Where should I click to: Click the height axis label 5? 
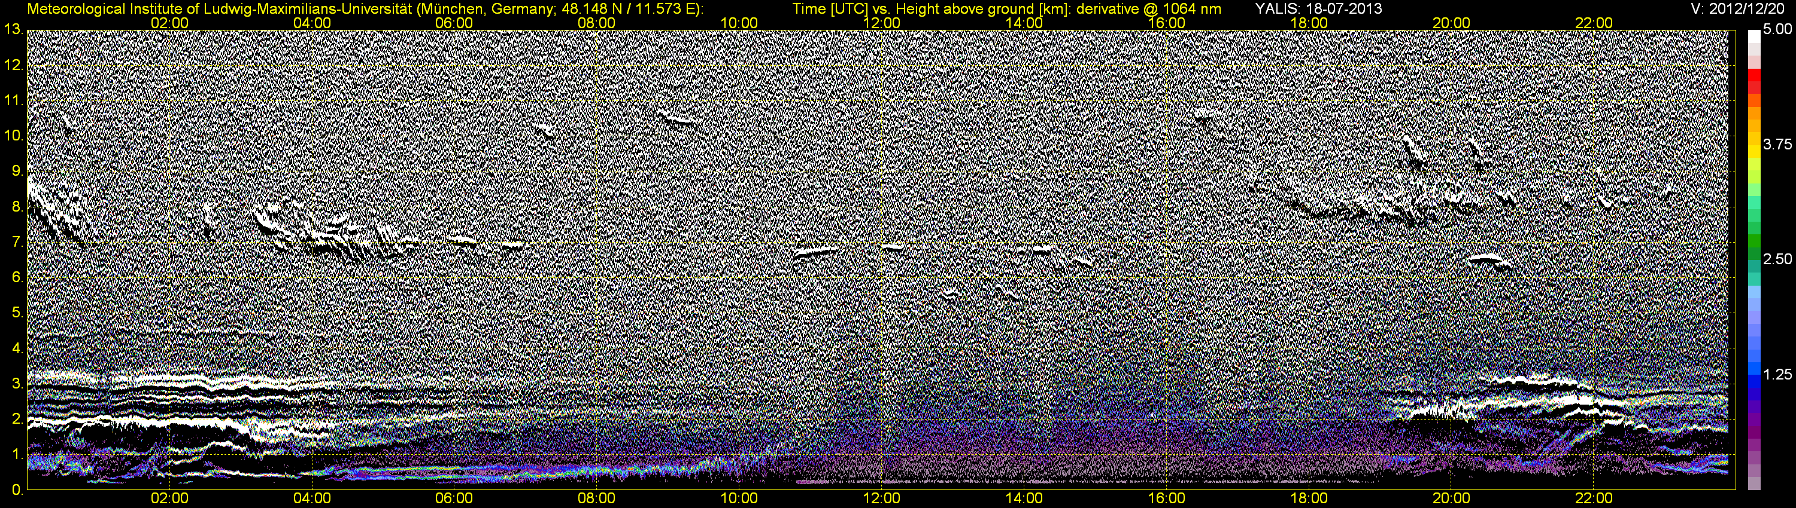[x=17, y=313]
